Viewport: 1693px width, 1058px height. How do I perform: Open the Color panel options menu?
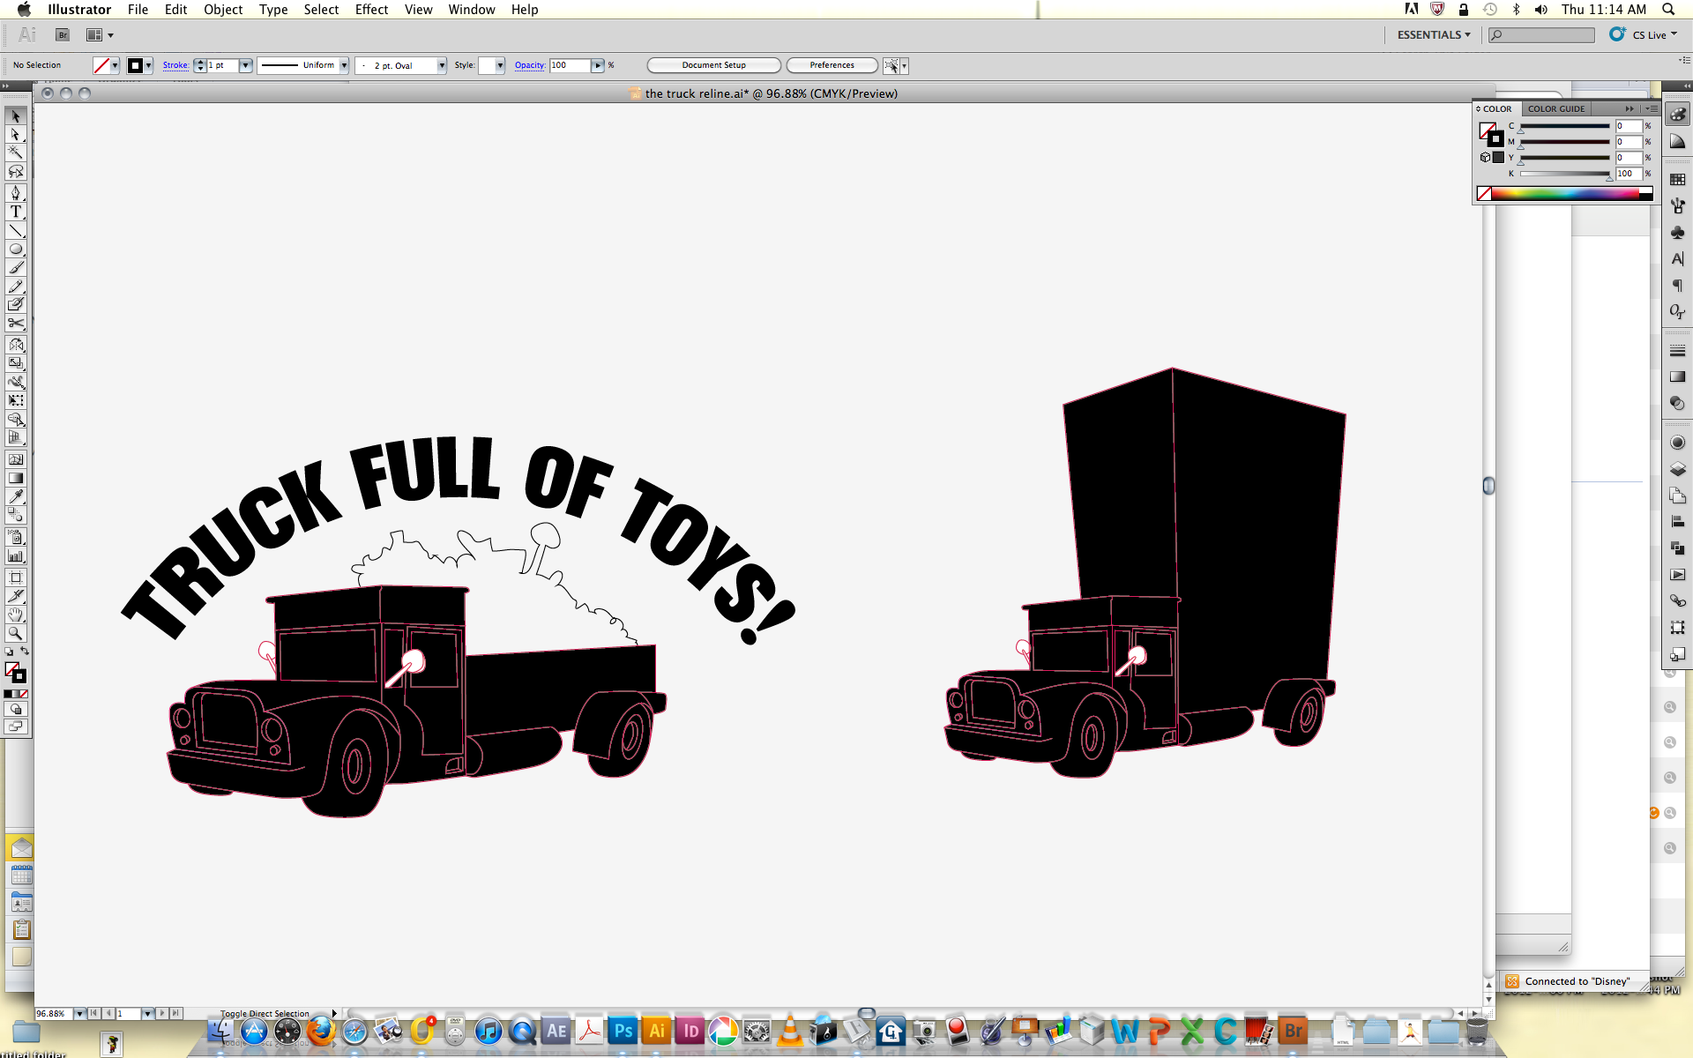click(x=1652, y=108)
